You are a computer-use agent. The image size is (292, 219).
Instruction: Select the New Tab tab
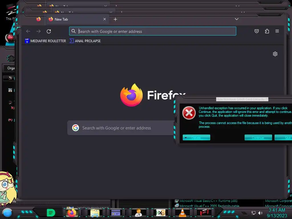[x=78, y=19]
